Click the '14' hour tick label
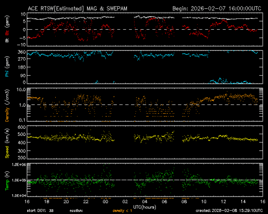The height and width of the screenshot is (214, 268). pyautogui.click(x=243, y=202)
